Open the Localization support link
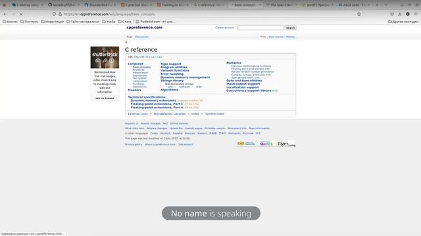The width and height of the screenshot is (421, 236). coord(243,87)
